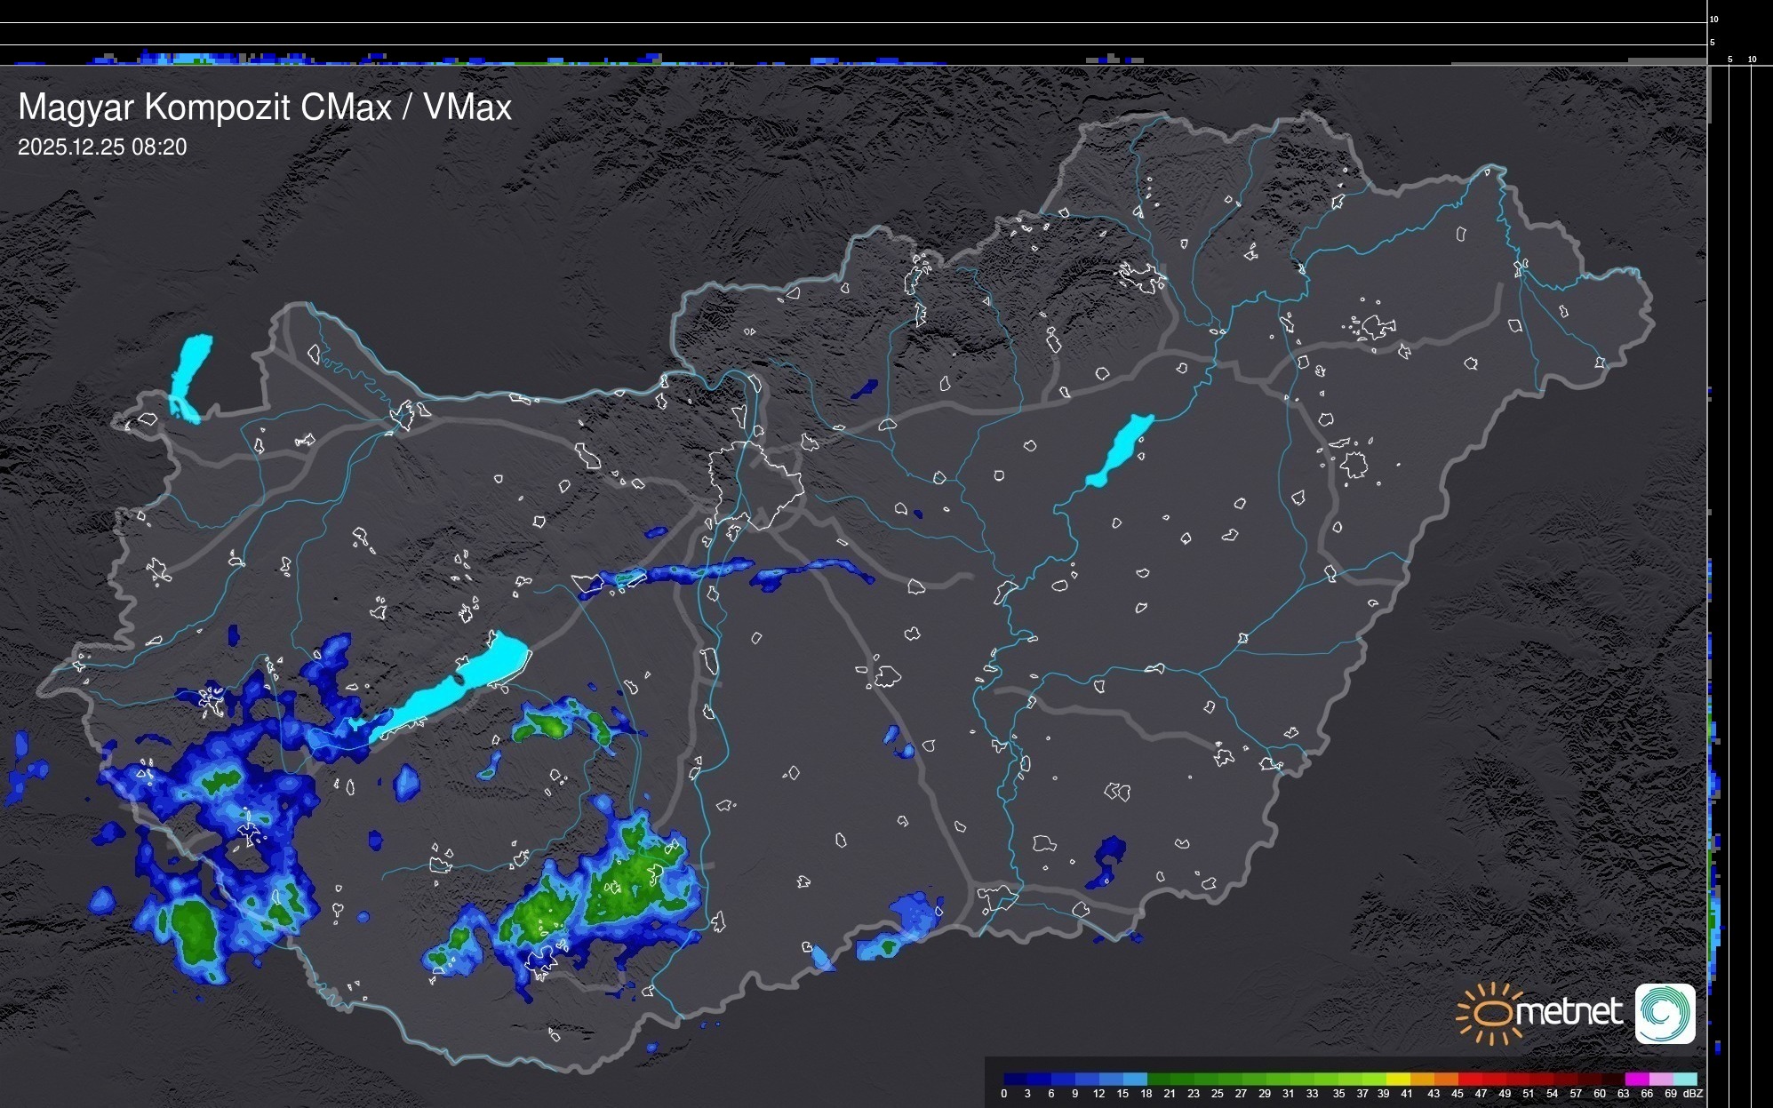The width and height of the screenshot is (1773, 1108).
Task: Pick the yellow 39 dBZ legend swatch
Action: pyautogui.click(x=1398, y=1079)
